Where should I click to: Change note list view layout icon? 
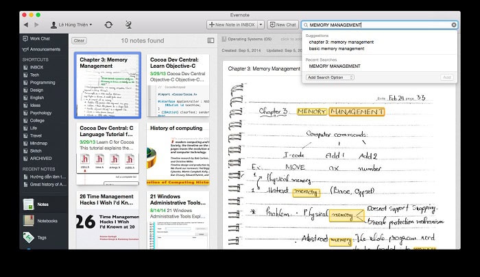point(211,40)
